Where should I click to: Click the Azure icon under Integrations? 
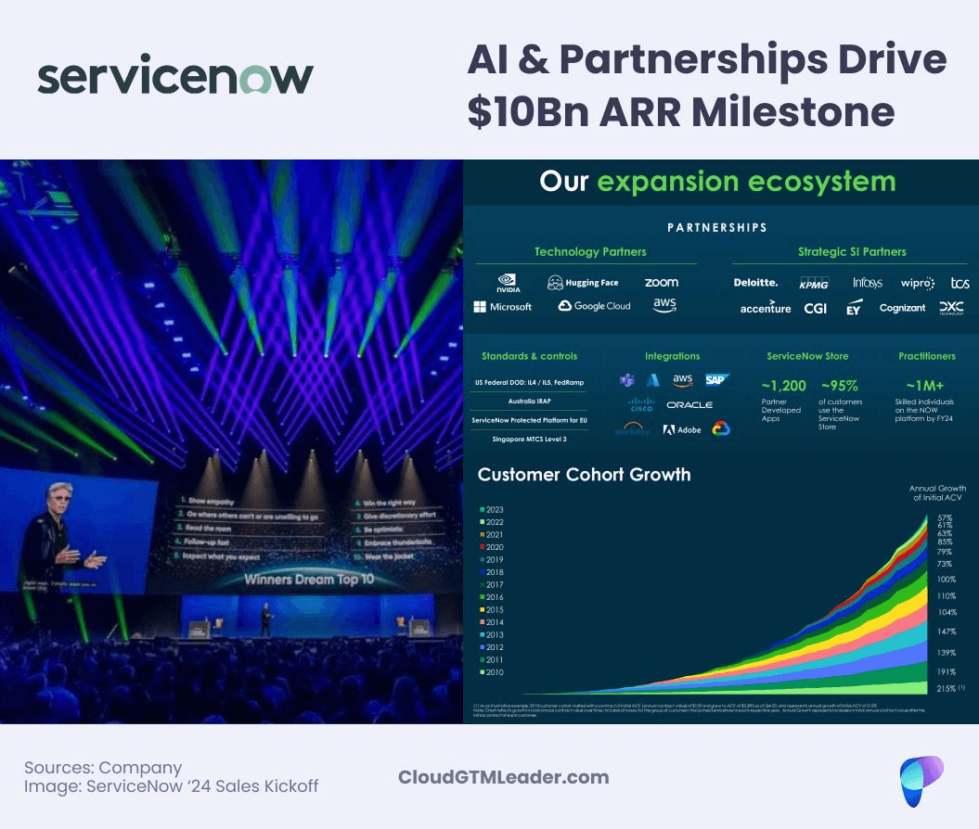653,380
